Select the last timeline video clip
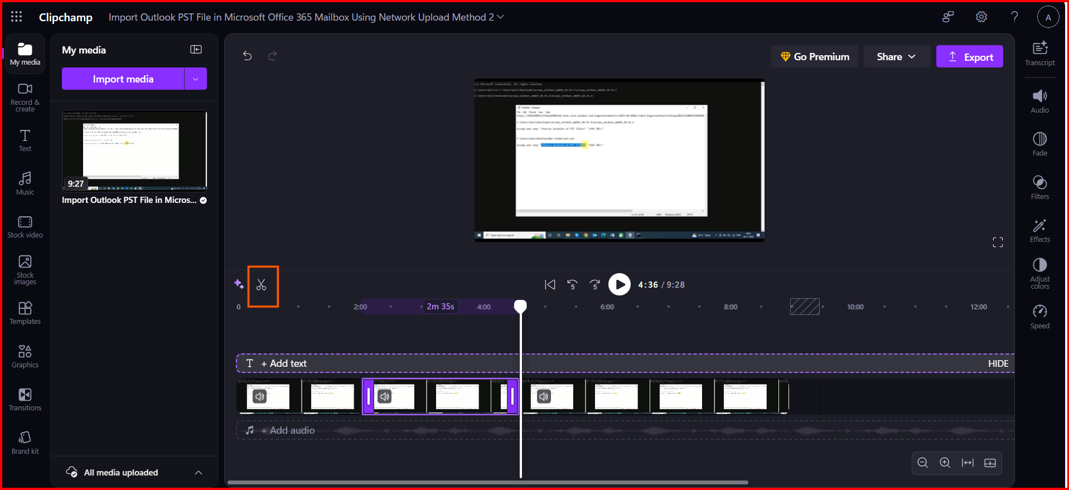The image size is (1069, 490). (x=654, y=396)
